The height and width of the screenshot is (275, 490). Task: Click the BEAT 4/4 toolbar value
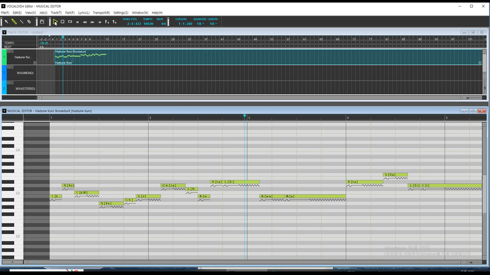163,24
